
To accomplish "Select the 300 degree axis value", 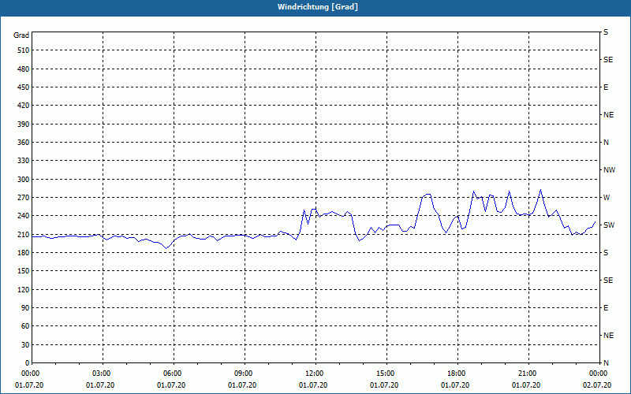I will point(23,180).
